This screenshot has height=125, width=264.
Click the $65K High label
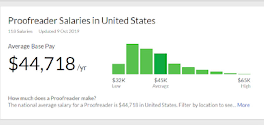[244, 83]
